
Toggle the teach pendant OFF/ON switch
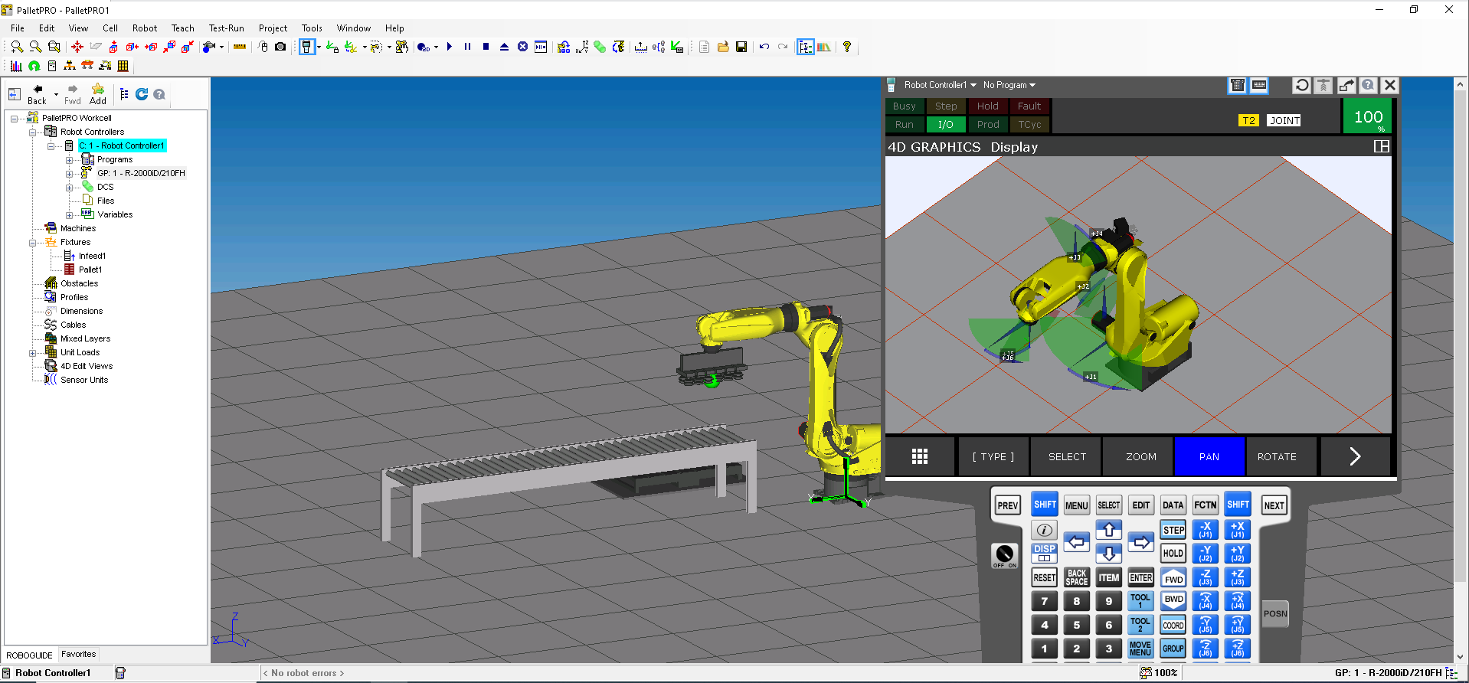1004,555
